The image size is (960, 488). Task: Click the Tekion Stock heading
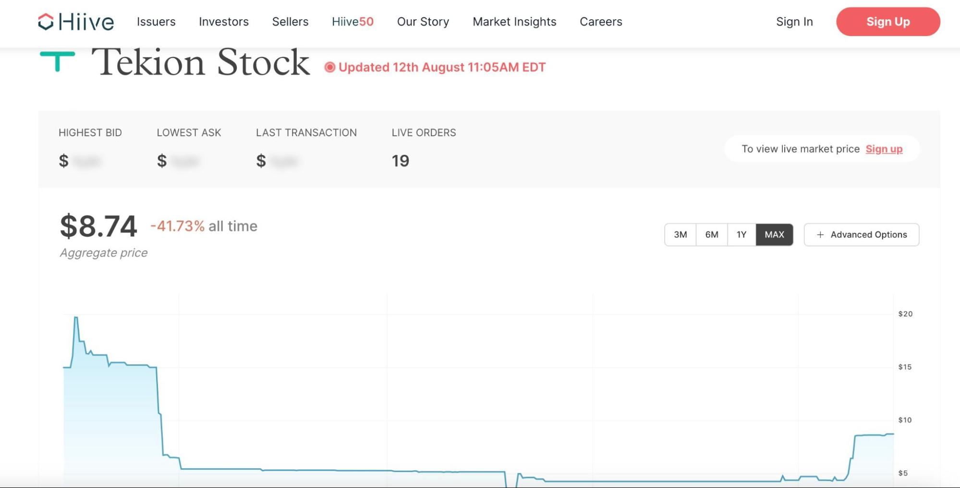(201, 62)
